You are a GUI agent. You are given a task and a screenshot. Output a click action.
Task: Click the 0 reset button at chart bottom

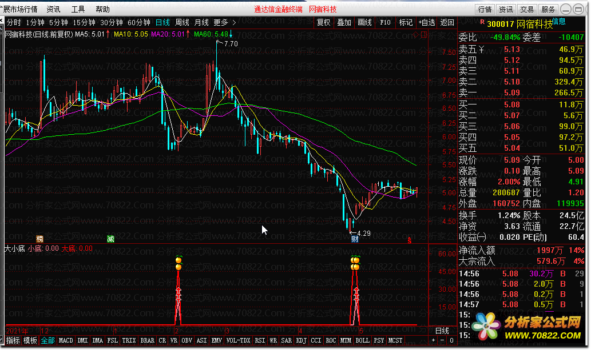click(x=451, y=341)
